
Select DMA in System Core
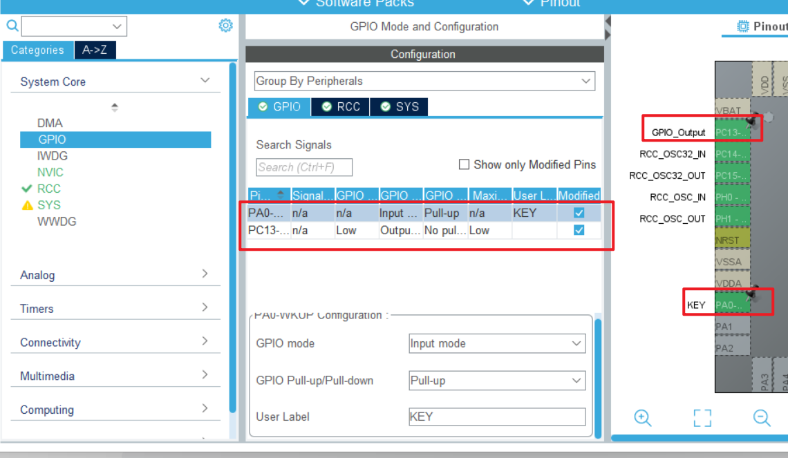coord(50,123)
